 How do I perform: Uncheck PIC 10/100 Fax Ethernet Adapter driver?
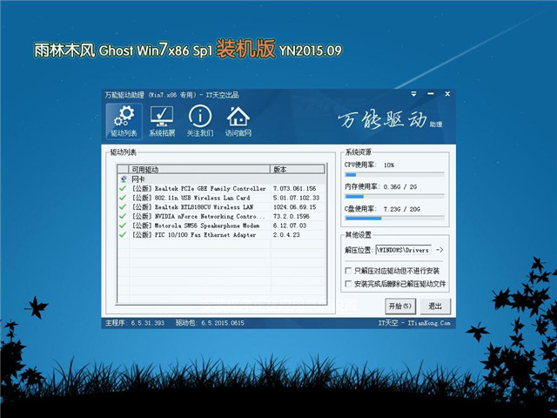[123, 234]
